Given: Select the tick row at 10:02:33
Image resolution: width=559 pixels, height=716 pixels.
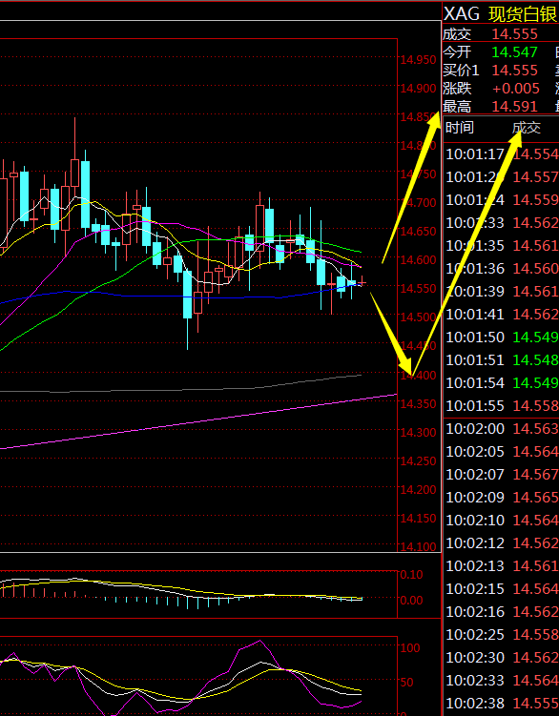Looking at the screenshot, I should tap(502, 680).
